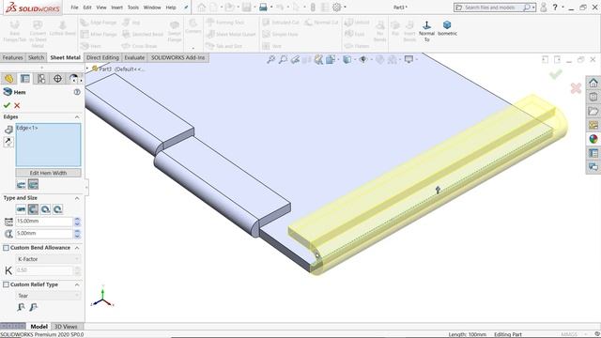Open the SOLIDWORKS Add-Ins tab
Image resolution: width=601 pixels, height=338 pixels.
[x=177, y=57]
